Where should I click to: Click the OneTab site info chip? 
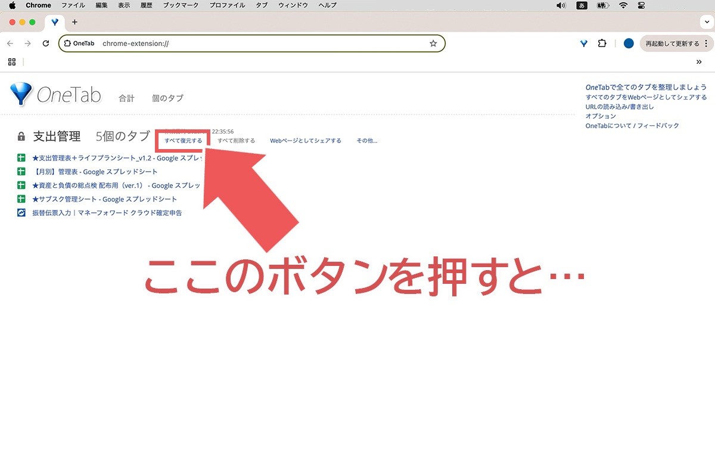click(79, 44)
